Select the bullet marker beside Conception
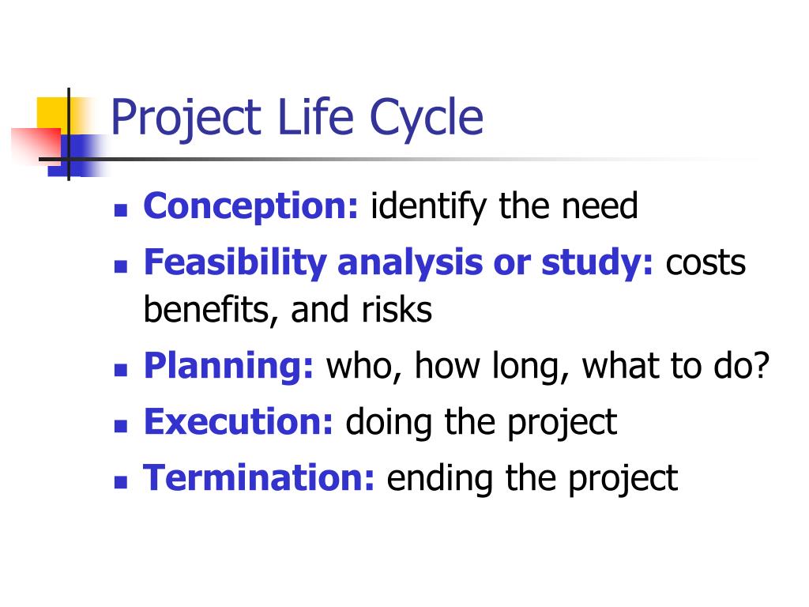The height and width of the screenshot is (607, 809). point(121,209)
